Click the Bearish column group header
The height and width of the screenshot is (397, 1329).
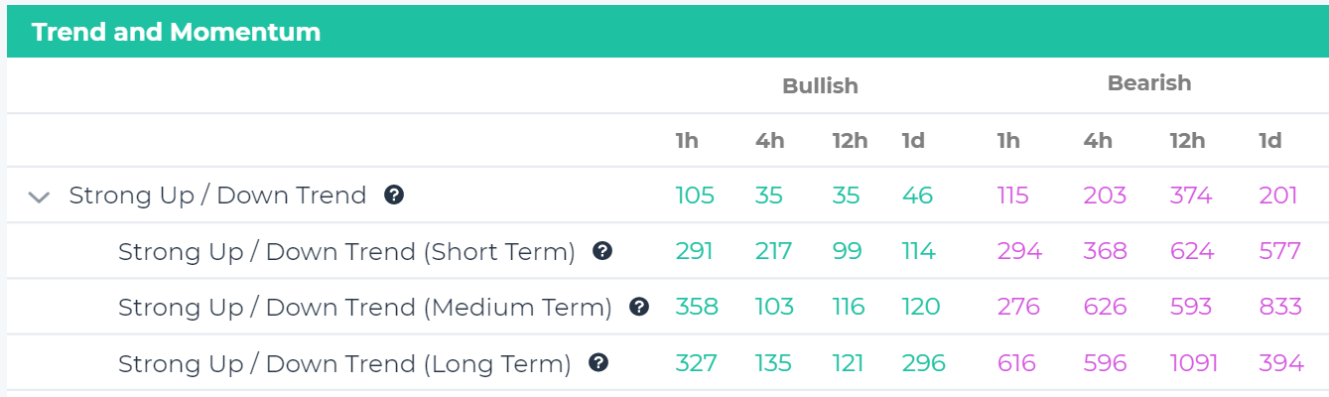tap(1149, 83)
